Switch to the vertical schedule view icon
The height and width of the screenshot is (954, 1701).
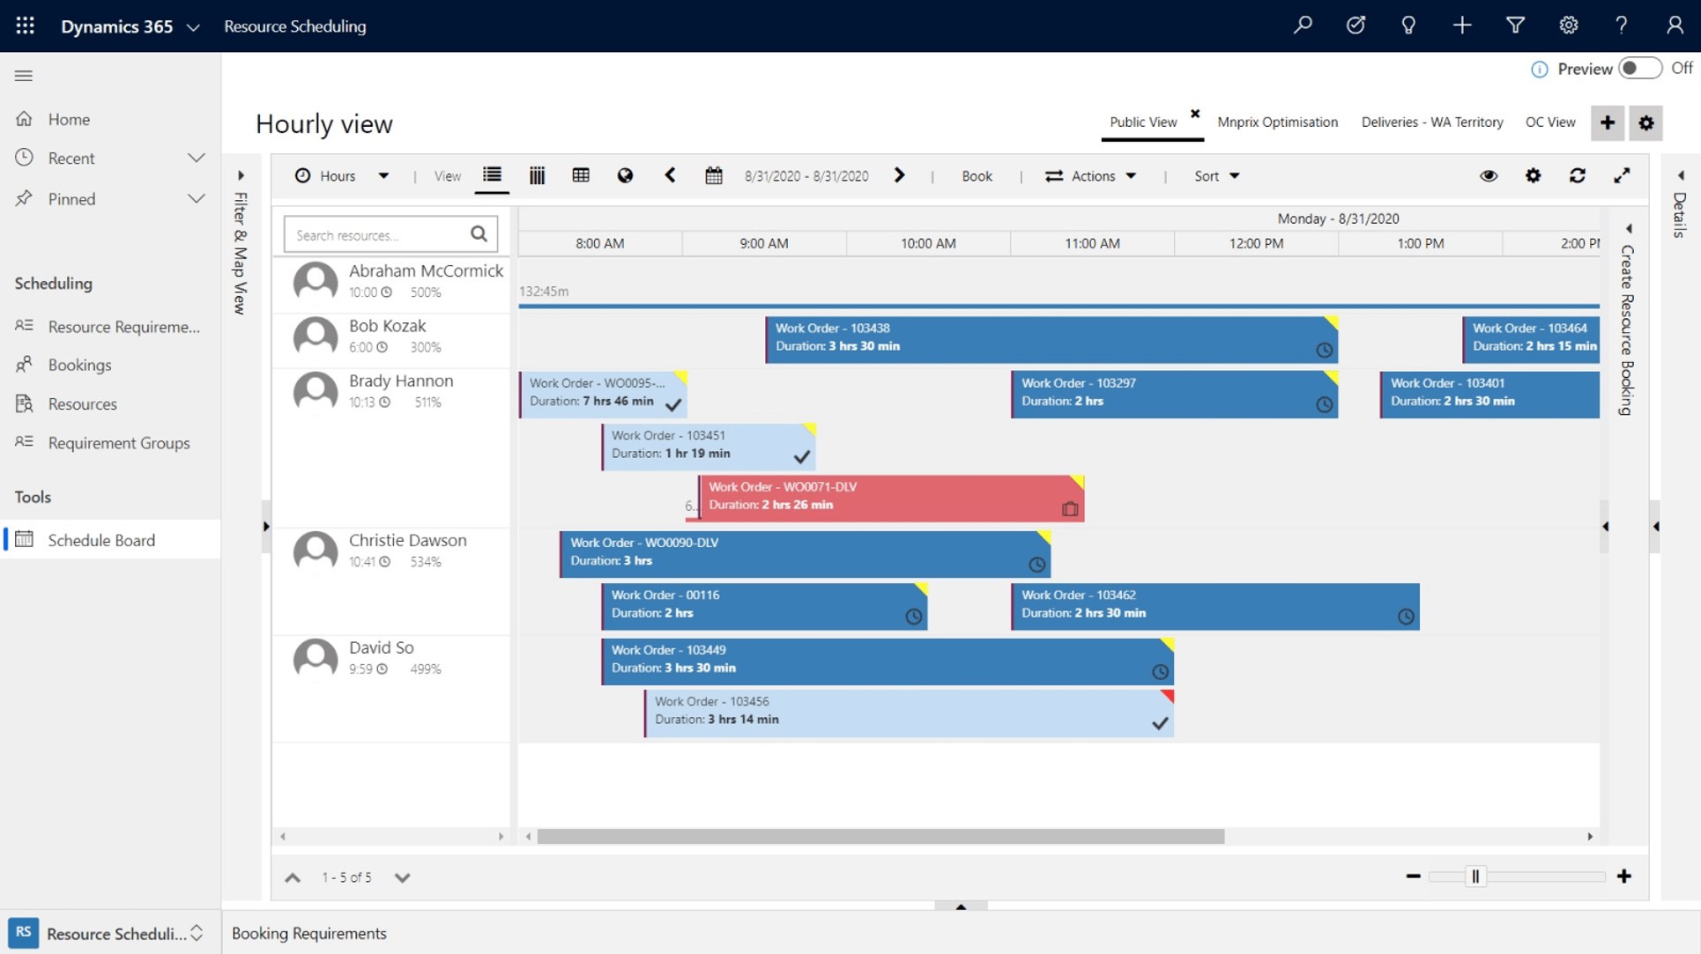pos(537,175)
